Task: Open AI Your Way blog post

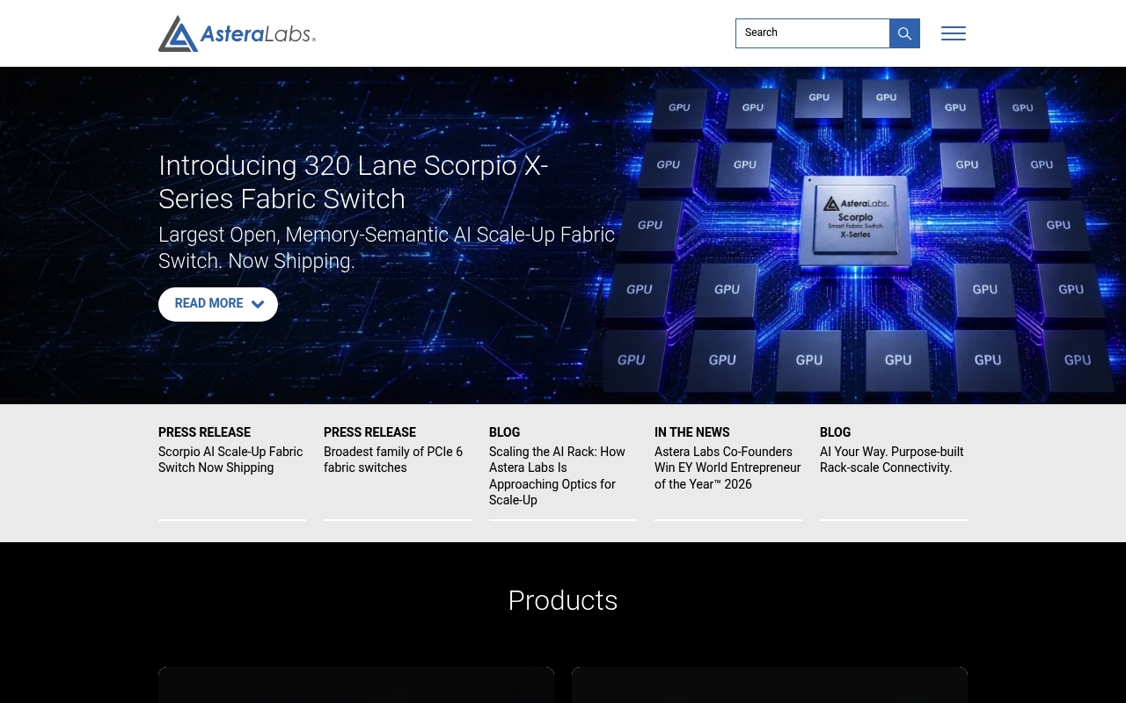Action: (892, 460)
